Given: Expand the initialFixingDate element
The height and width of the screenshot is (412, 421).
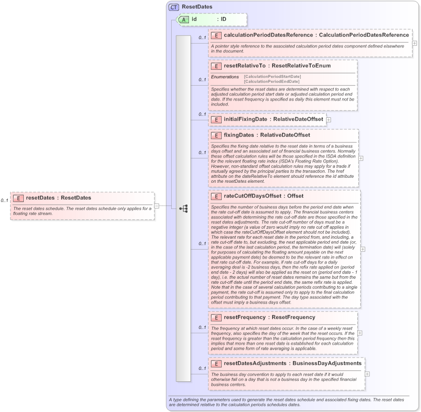Looking at the screenshot, I should tap(328, 120).
